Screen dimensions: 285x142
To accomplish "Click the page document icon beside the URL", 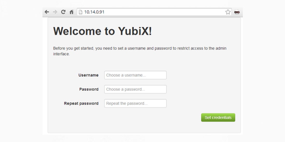I will 81,12.
